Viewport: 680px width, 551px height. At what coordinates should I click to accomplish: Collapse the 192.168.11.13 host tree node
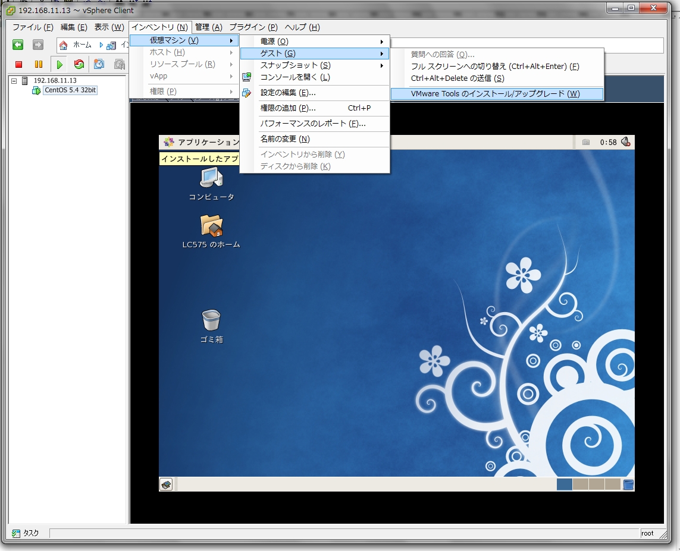pyautogui.click(x=14, y=81)
